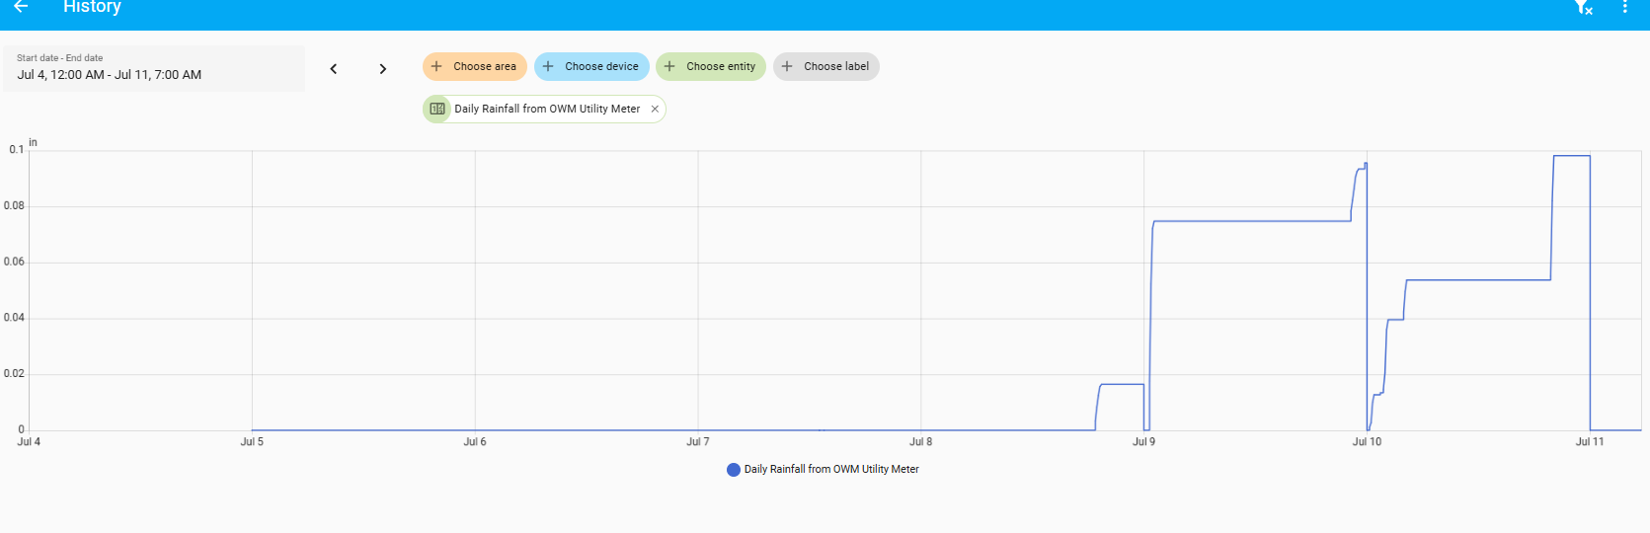Remove Daily Rainfall from OWM Utility Meter chip
This screenshot has height=533, width=1650.
coord(655,109)
